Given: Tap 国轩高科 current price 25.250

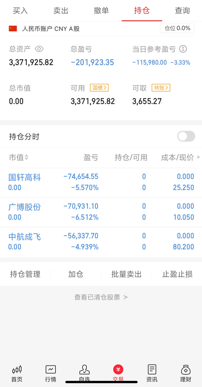Looking at the screenshot, I should pyautogui.click(x=184, y=188).
